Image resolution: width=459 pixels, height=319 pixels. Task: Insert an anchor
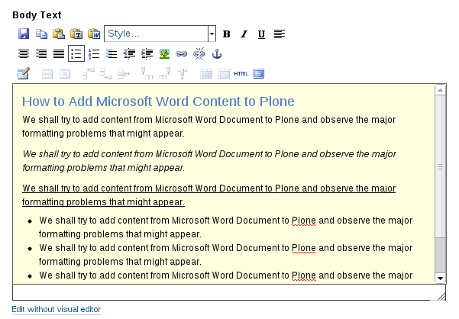tap(217, 53)
